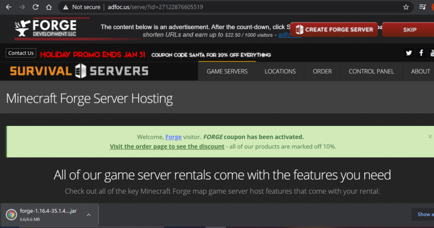Open the media control playlist icon

(422, 7)
